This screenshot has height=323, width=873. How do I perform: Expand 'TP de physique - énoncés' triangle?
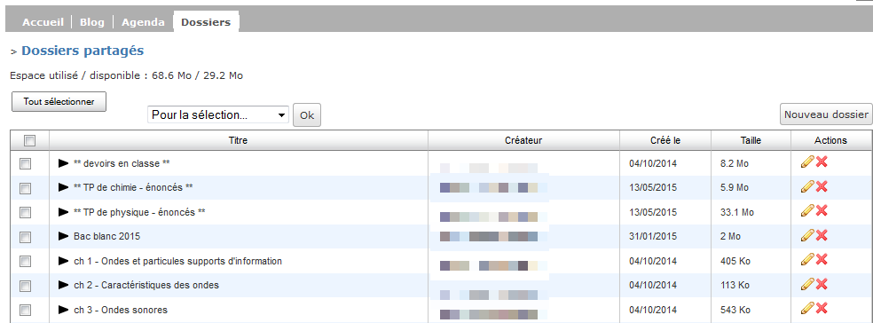pyautogui.click(x=63, y=212)
